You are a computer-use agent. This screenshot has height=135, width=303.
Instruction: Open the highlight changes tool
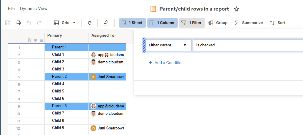106,23
